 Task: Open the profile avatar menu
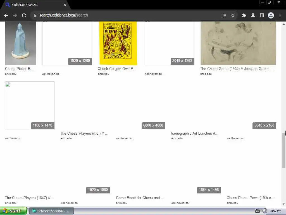click(x=271, y=16)
